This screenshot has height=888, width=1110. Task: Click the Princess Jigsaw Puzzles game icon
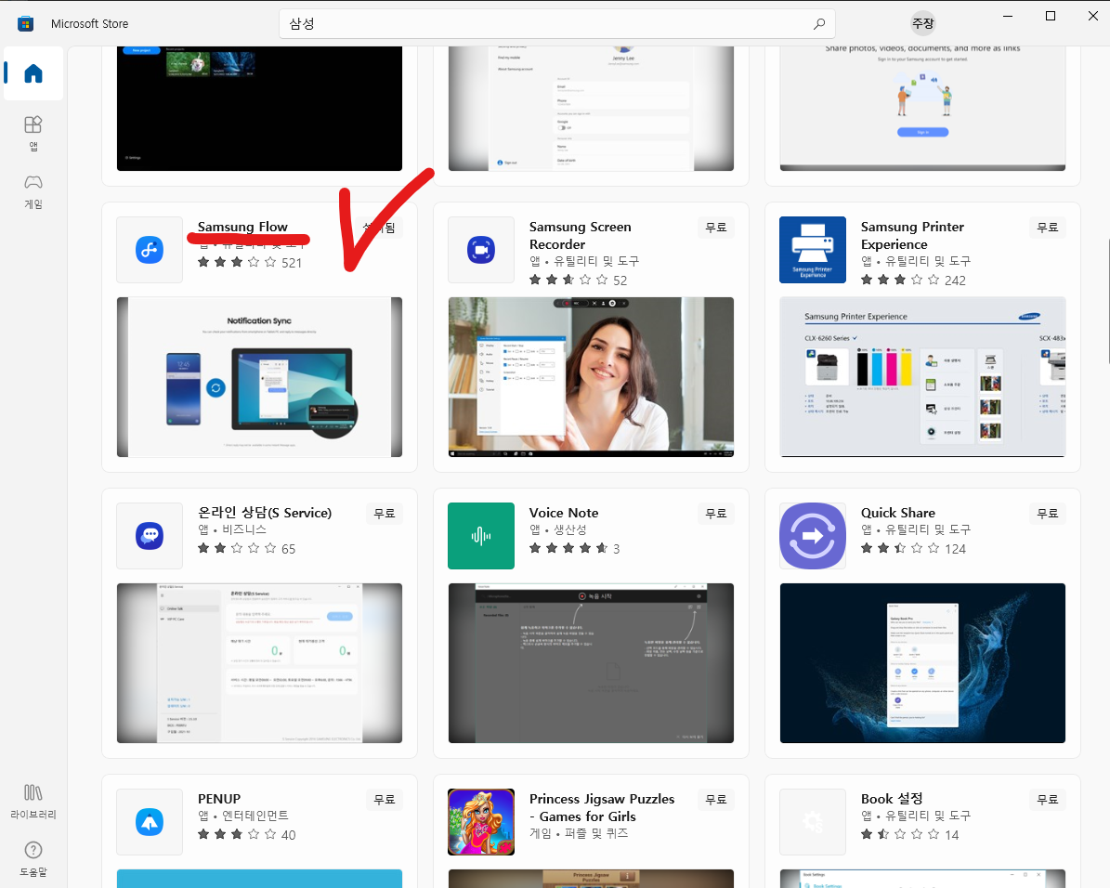coord(480,822)
